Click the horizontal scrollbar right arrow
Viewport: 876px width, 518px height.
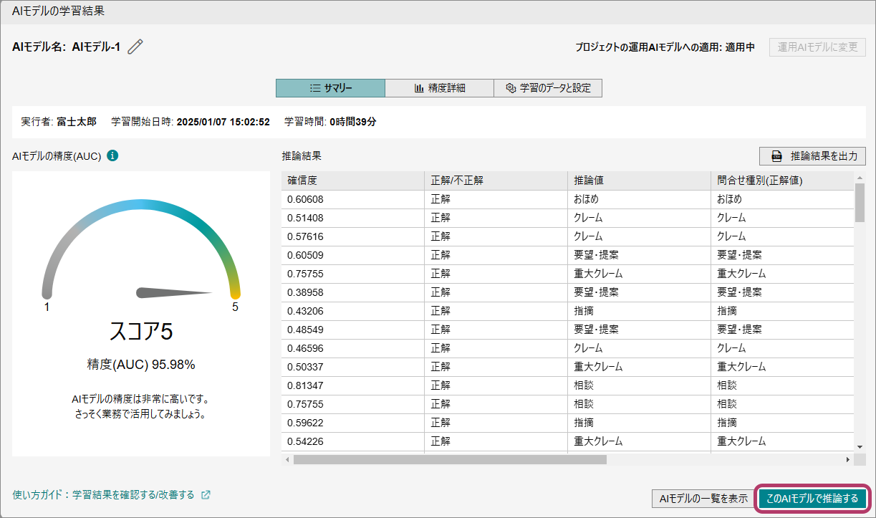(848, 460)
